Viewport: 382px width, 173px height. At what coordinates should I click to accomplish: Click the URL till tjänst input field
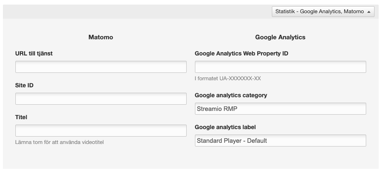click(101, 67)
